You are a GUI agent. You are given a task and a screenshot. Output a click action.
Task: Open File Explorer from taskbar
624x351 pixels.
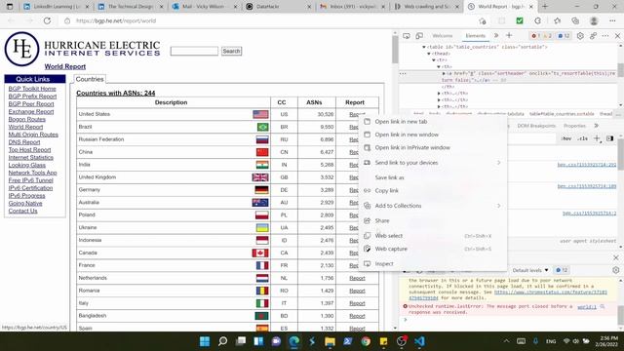[x=330, y=341]
